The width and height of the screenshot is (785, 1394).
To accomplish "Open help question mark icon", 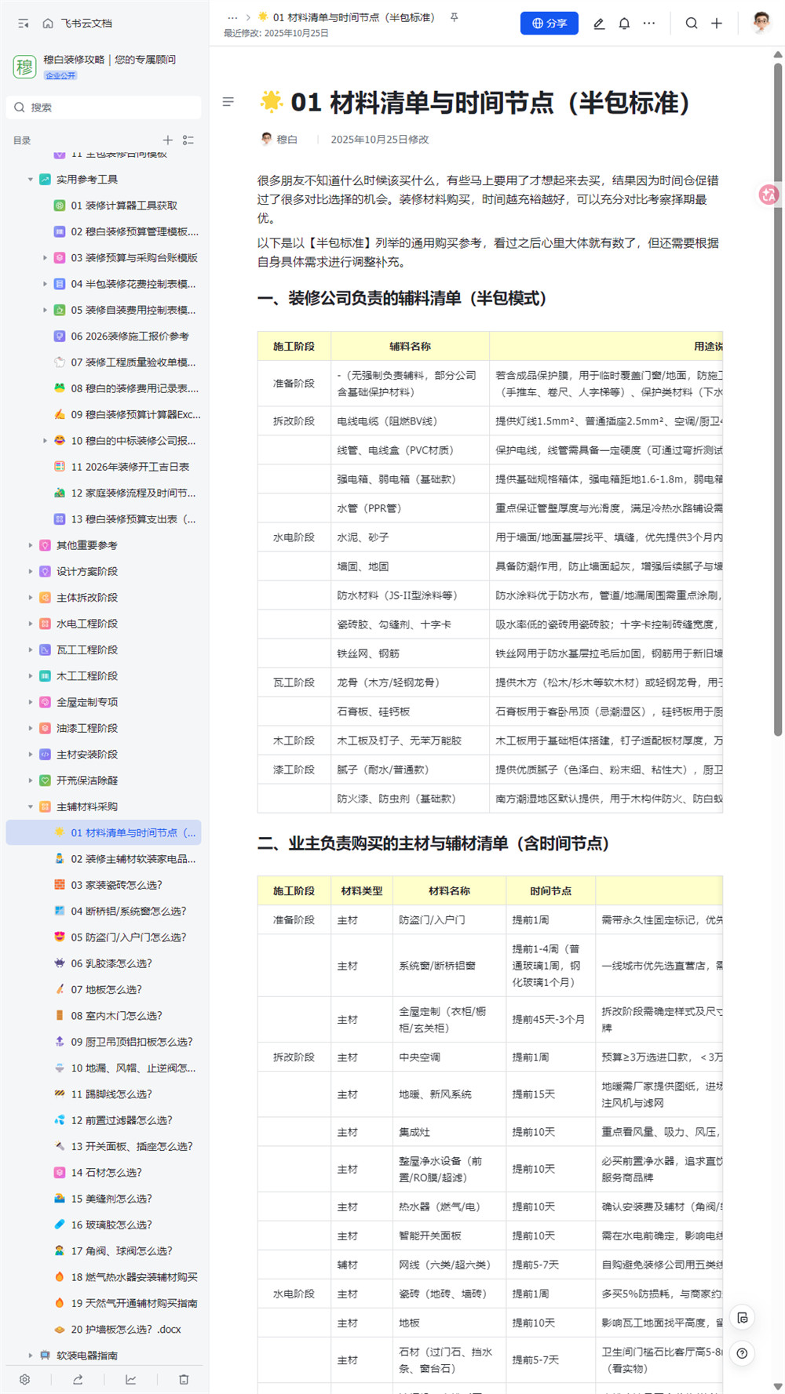I will tap(743, 1353).
